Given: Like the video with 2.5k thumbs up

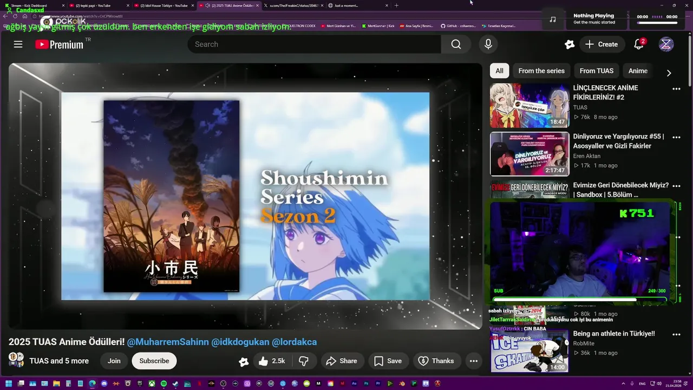Looking at the screenshot, I should click(272, 361).
